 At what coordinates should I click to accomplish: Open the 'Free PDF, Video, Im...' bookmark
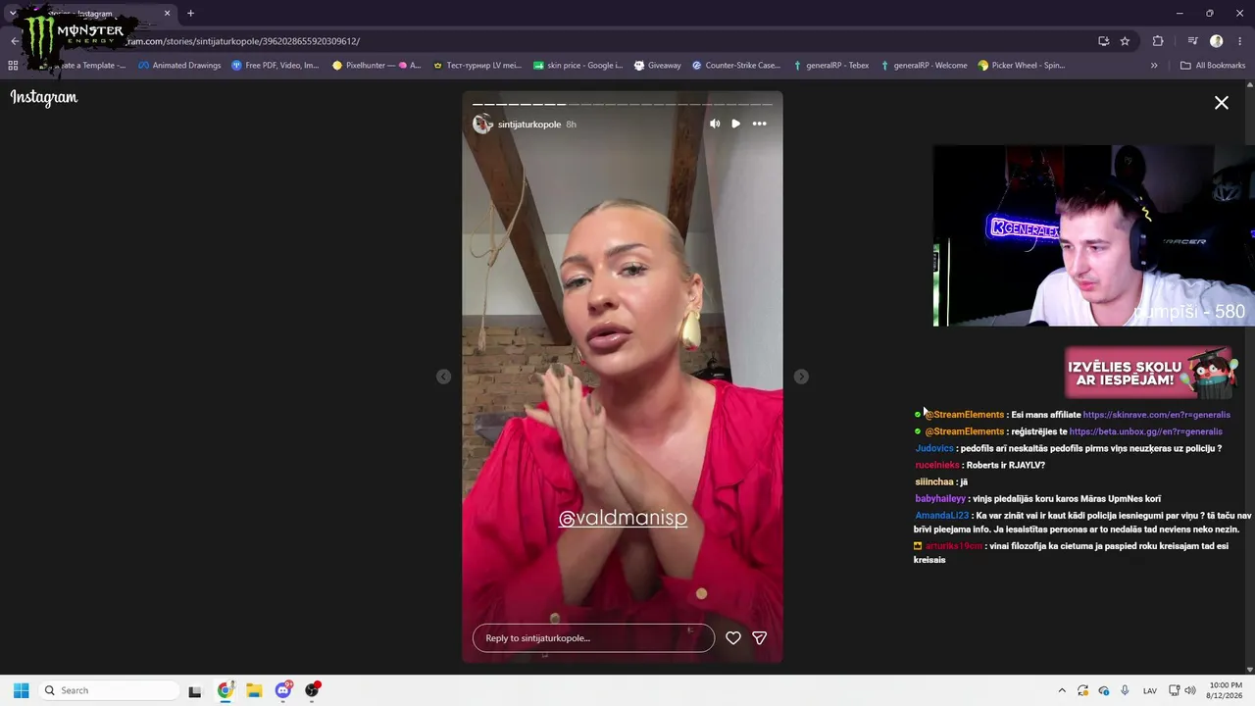pos(276,66)
